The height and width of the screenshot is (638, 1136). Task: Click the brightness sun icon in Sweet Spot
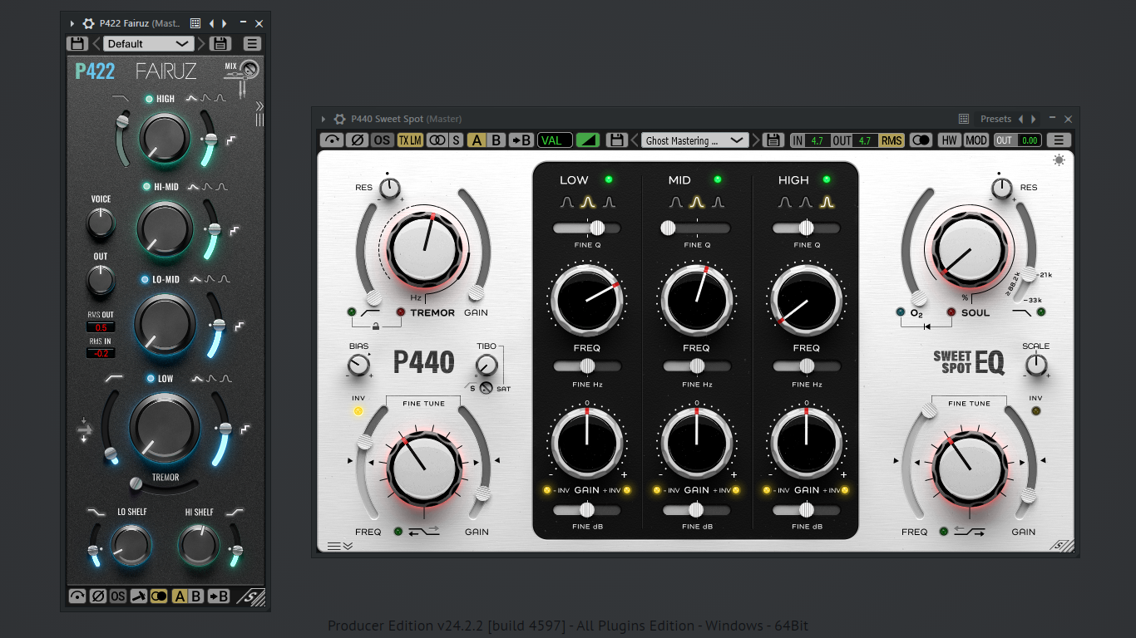tap(1059, 160)
